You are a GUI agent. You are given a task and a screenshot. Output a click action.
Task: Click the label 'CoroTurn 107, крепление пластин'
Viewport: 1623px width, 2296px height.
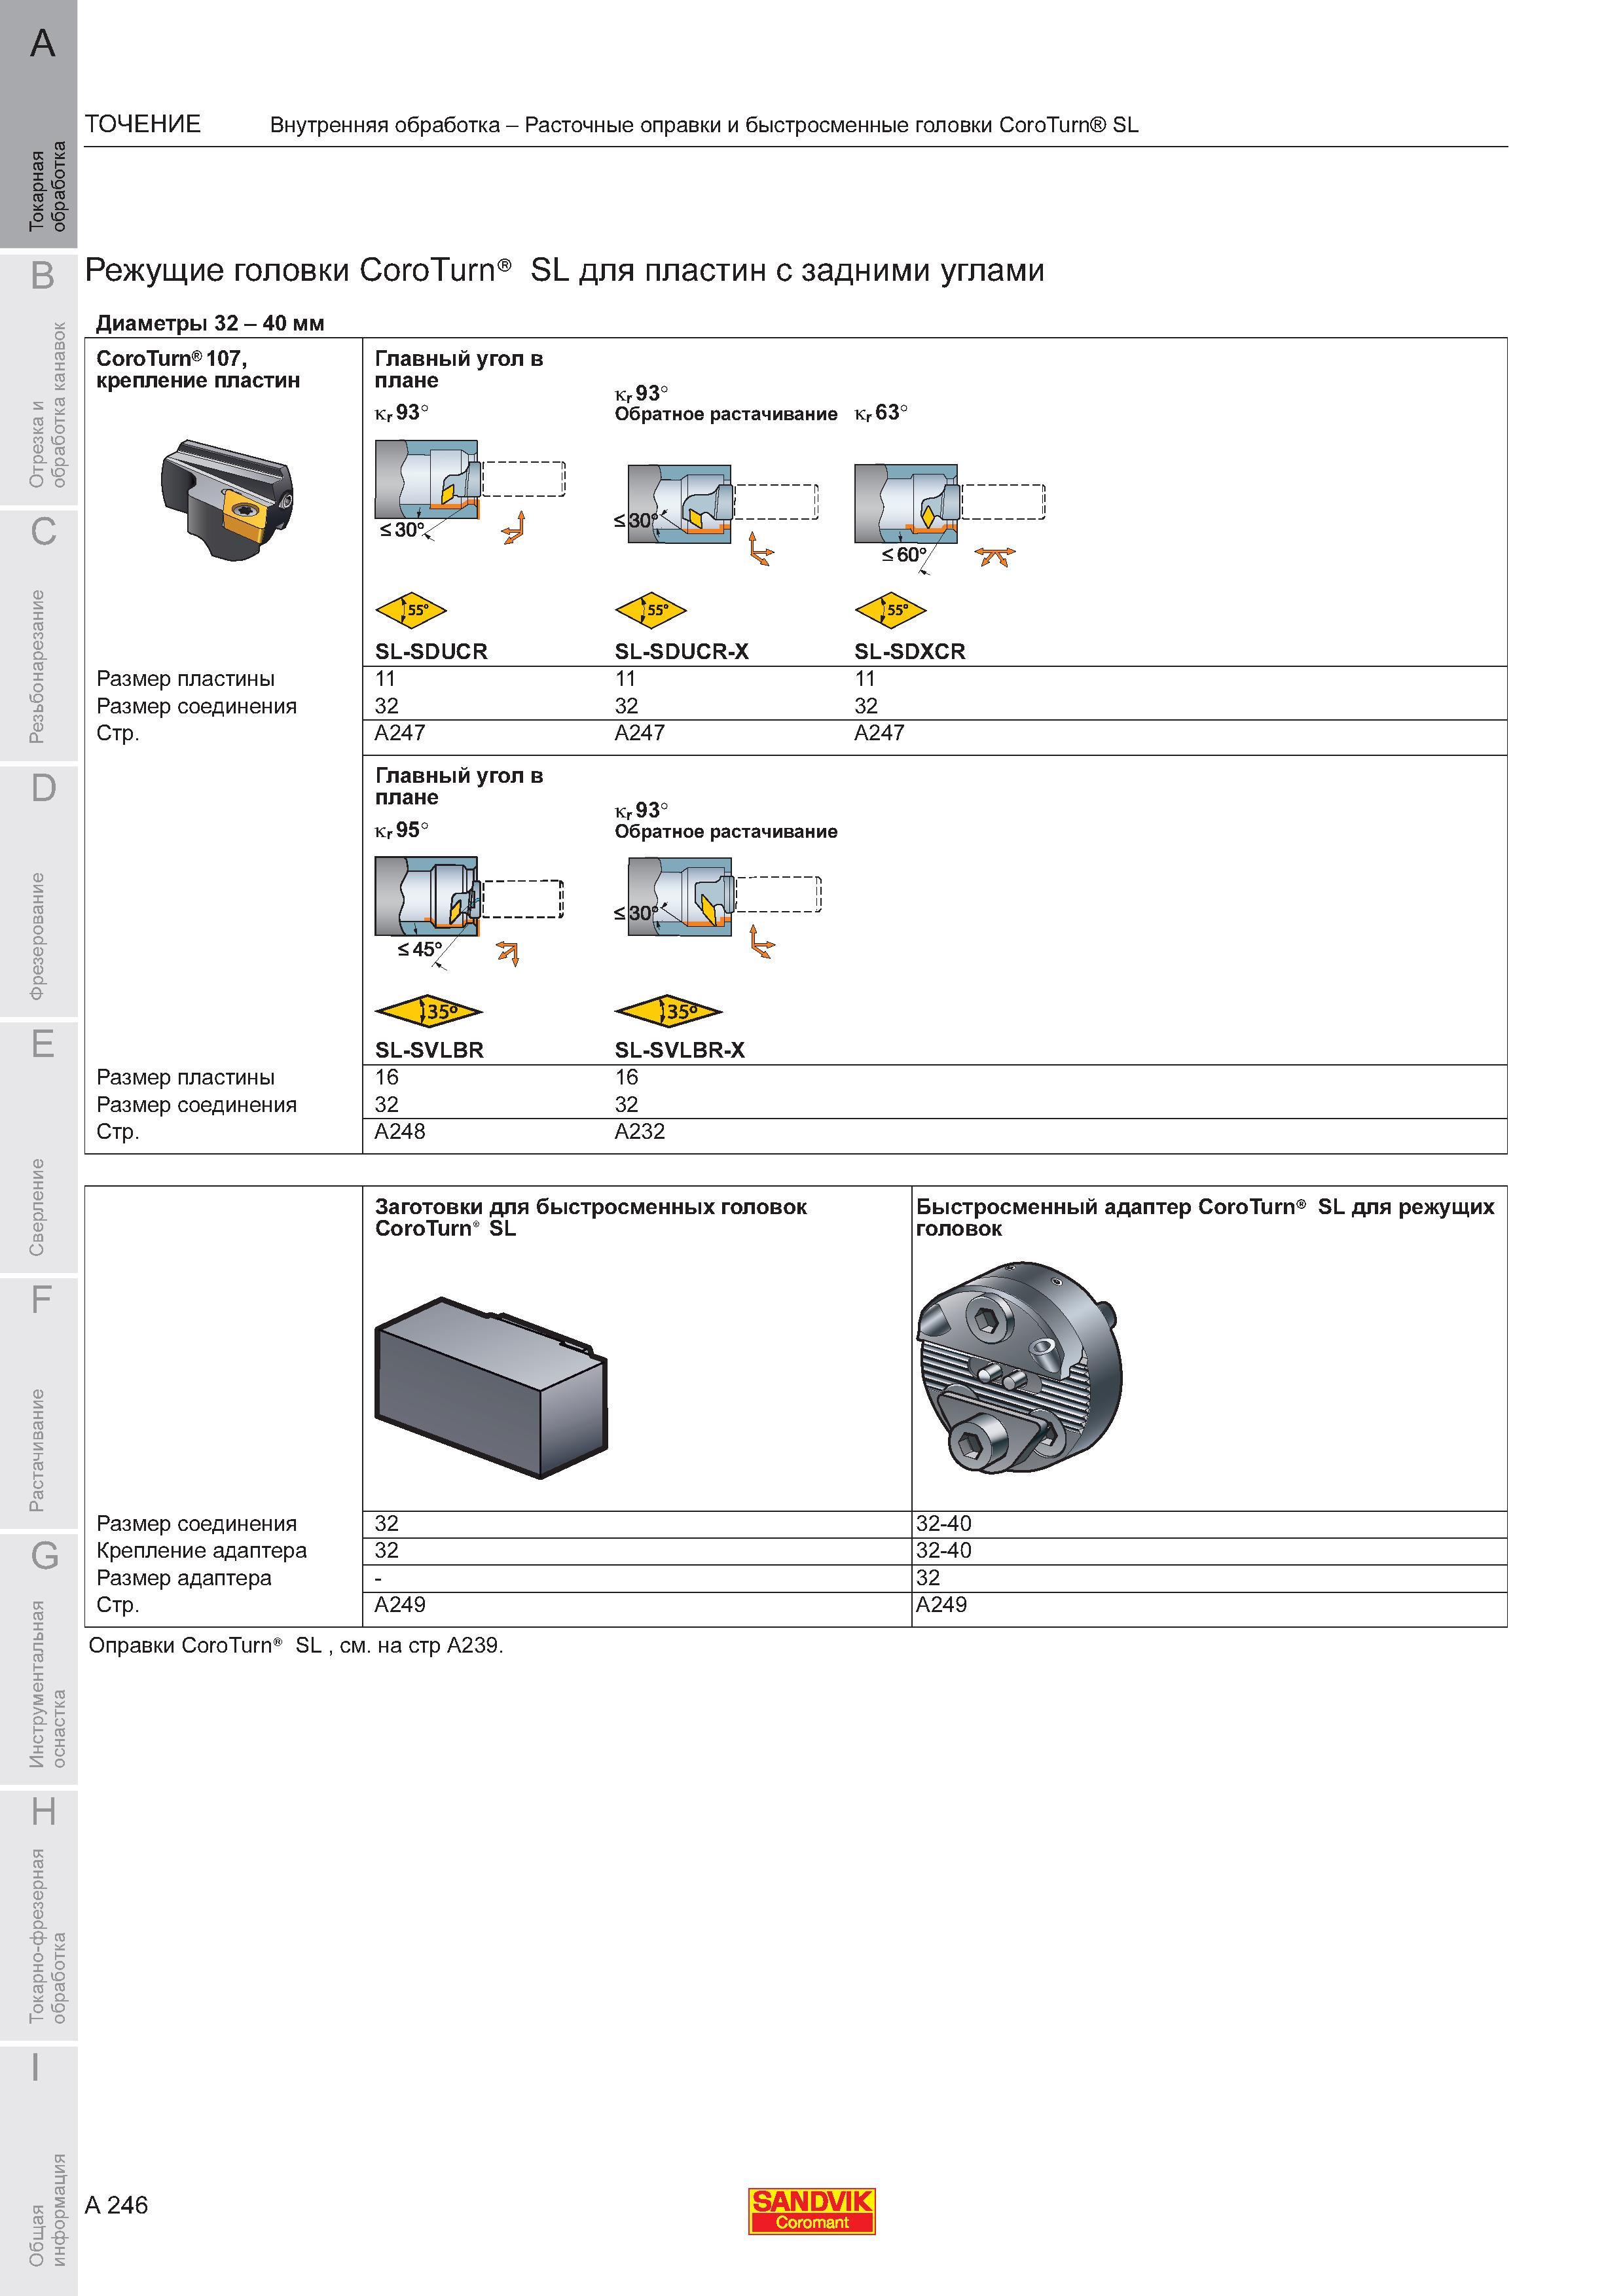[x=198, y=369]
